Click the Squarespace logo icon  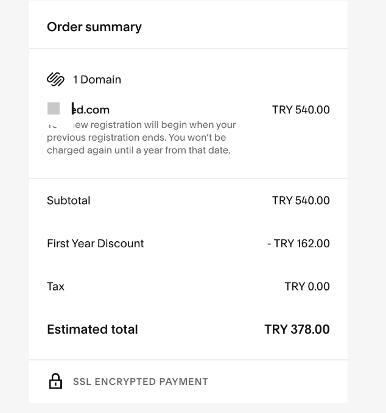tap(55, 79)
